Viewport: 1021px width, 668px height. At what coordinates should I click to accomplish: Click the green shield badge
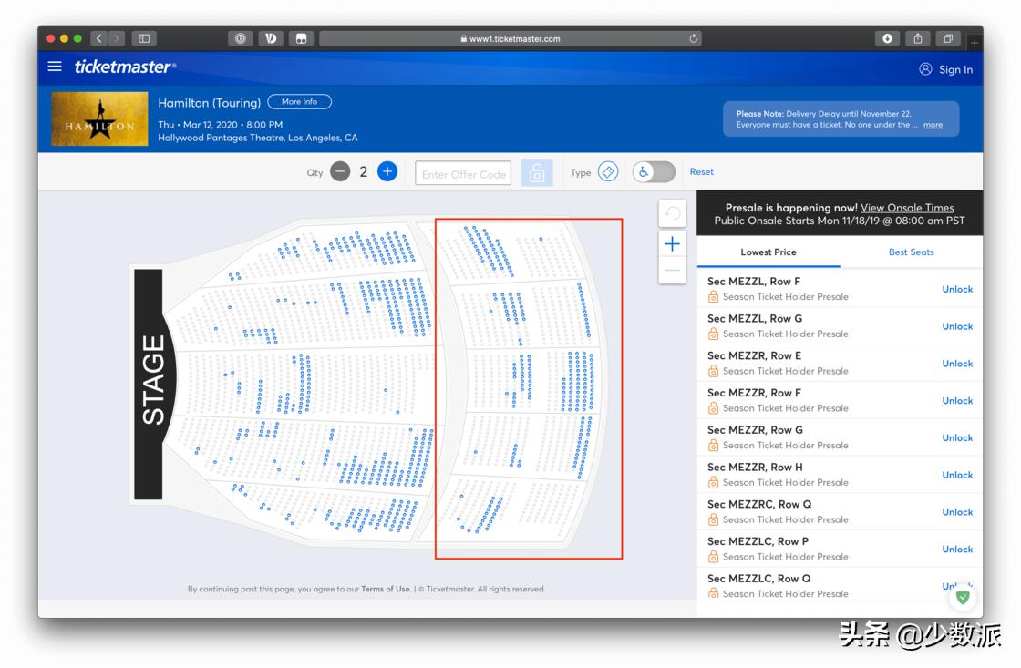963,597
